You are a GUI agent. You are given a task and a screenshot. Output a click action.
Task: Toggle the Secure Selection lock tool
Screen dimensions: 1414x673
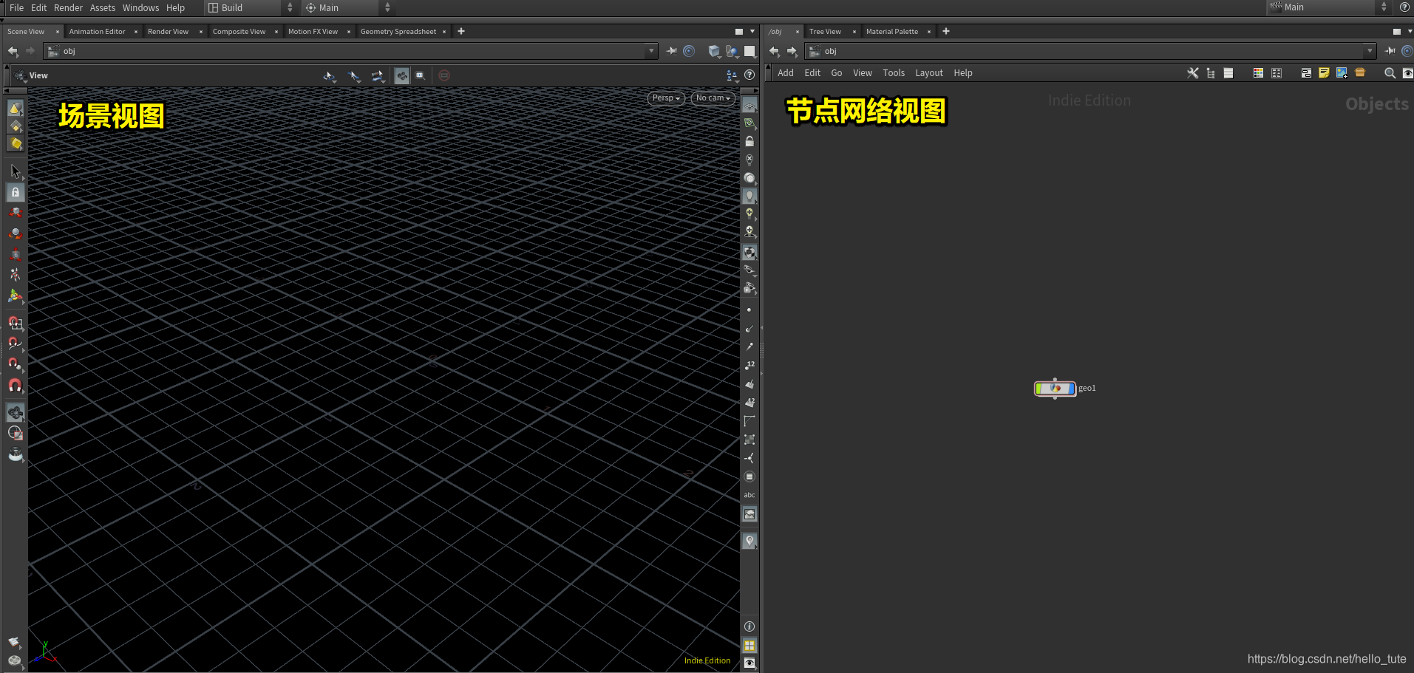tap(15, 192)
